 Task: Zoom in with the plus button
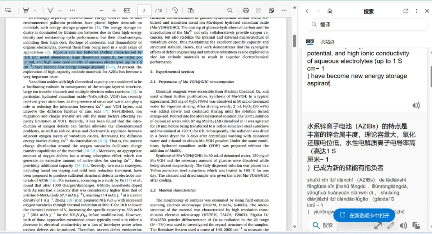point(114,11)
